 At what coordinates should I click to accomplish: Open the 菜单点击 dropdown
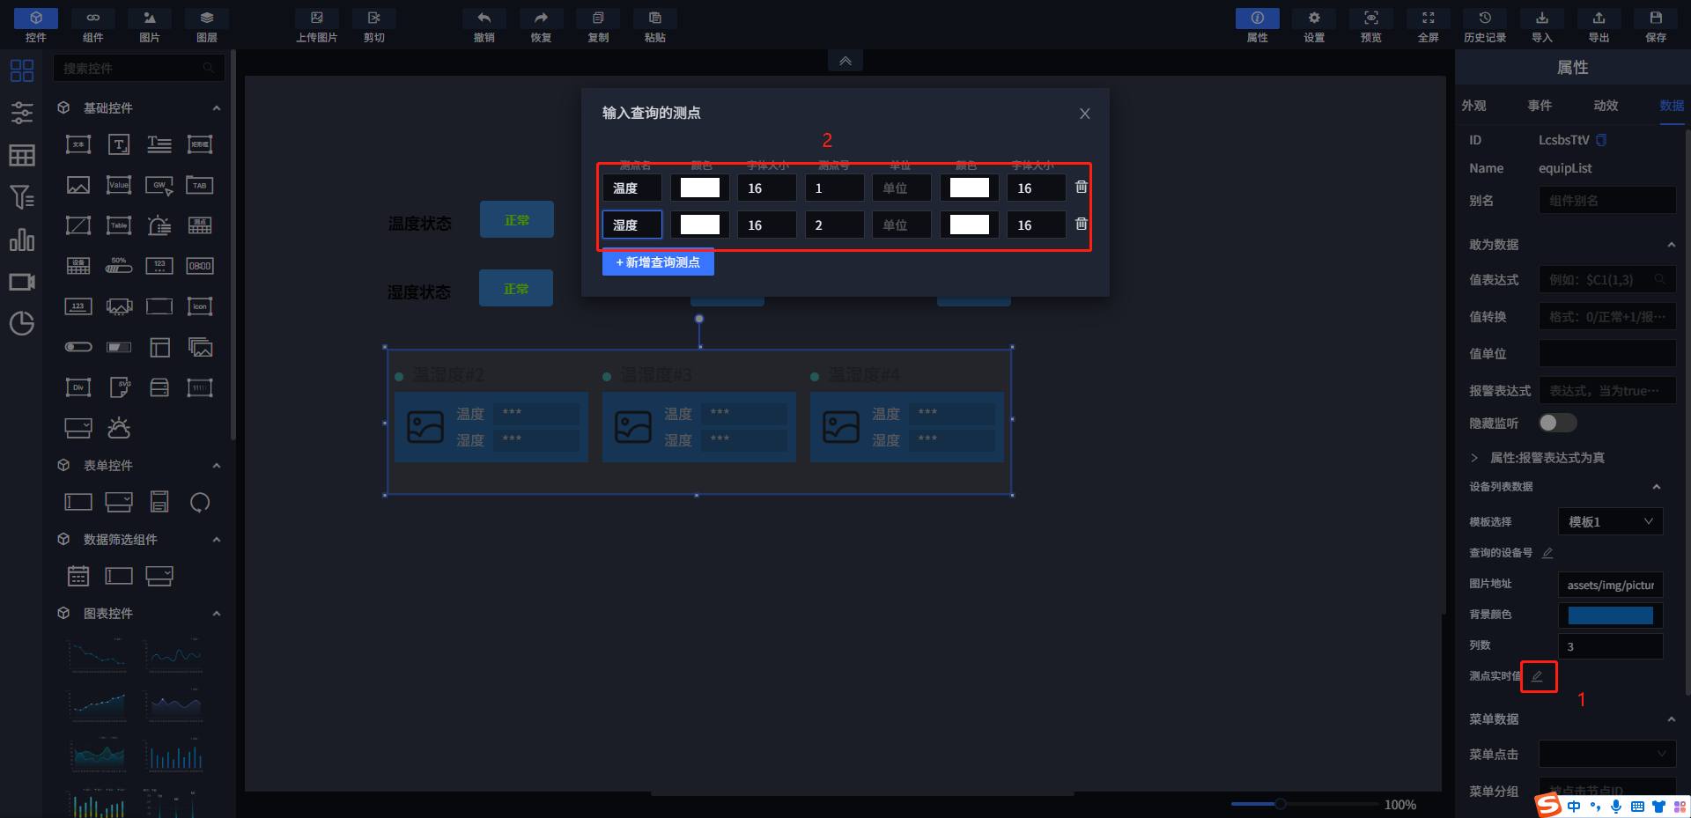point(1607,754)
